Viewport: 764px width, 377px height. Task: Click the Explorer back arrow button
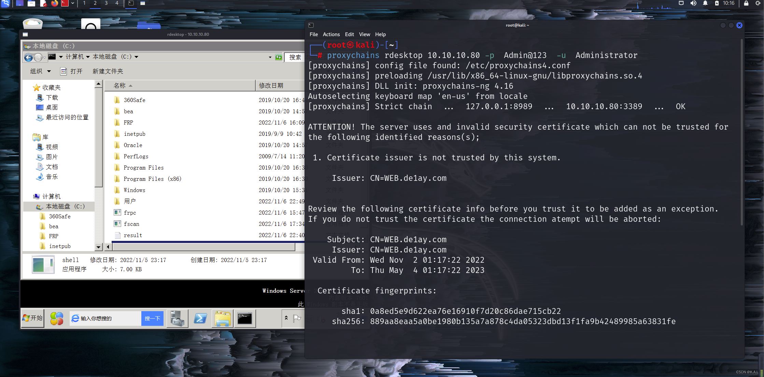click(x=29, y=57)
